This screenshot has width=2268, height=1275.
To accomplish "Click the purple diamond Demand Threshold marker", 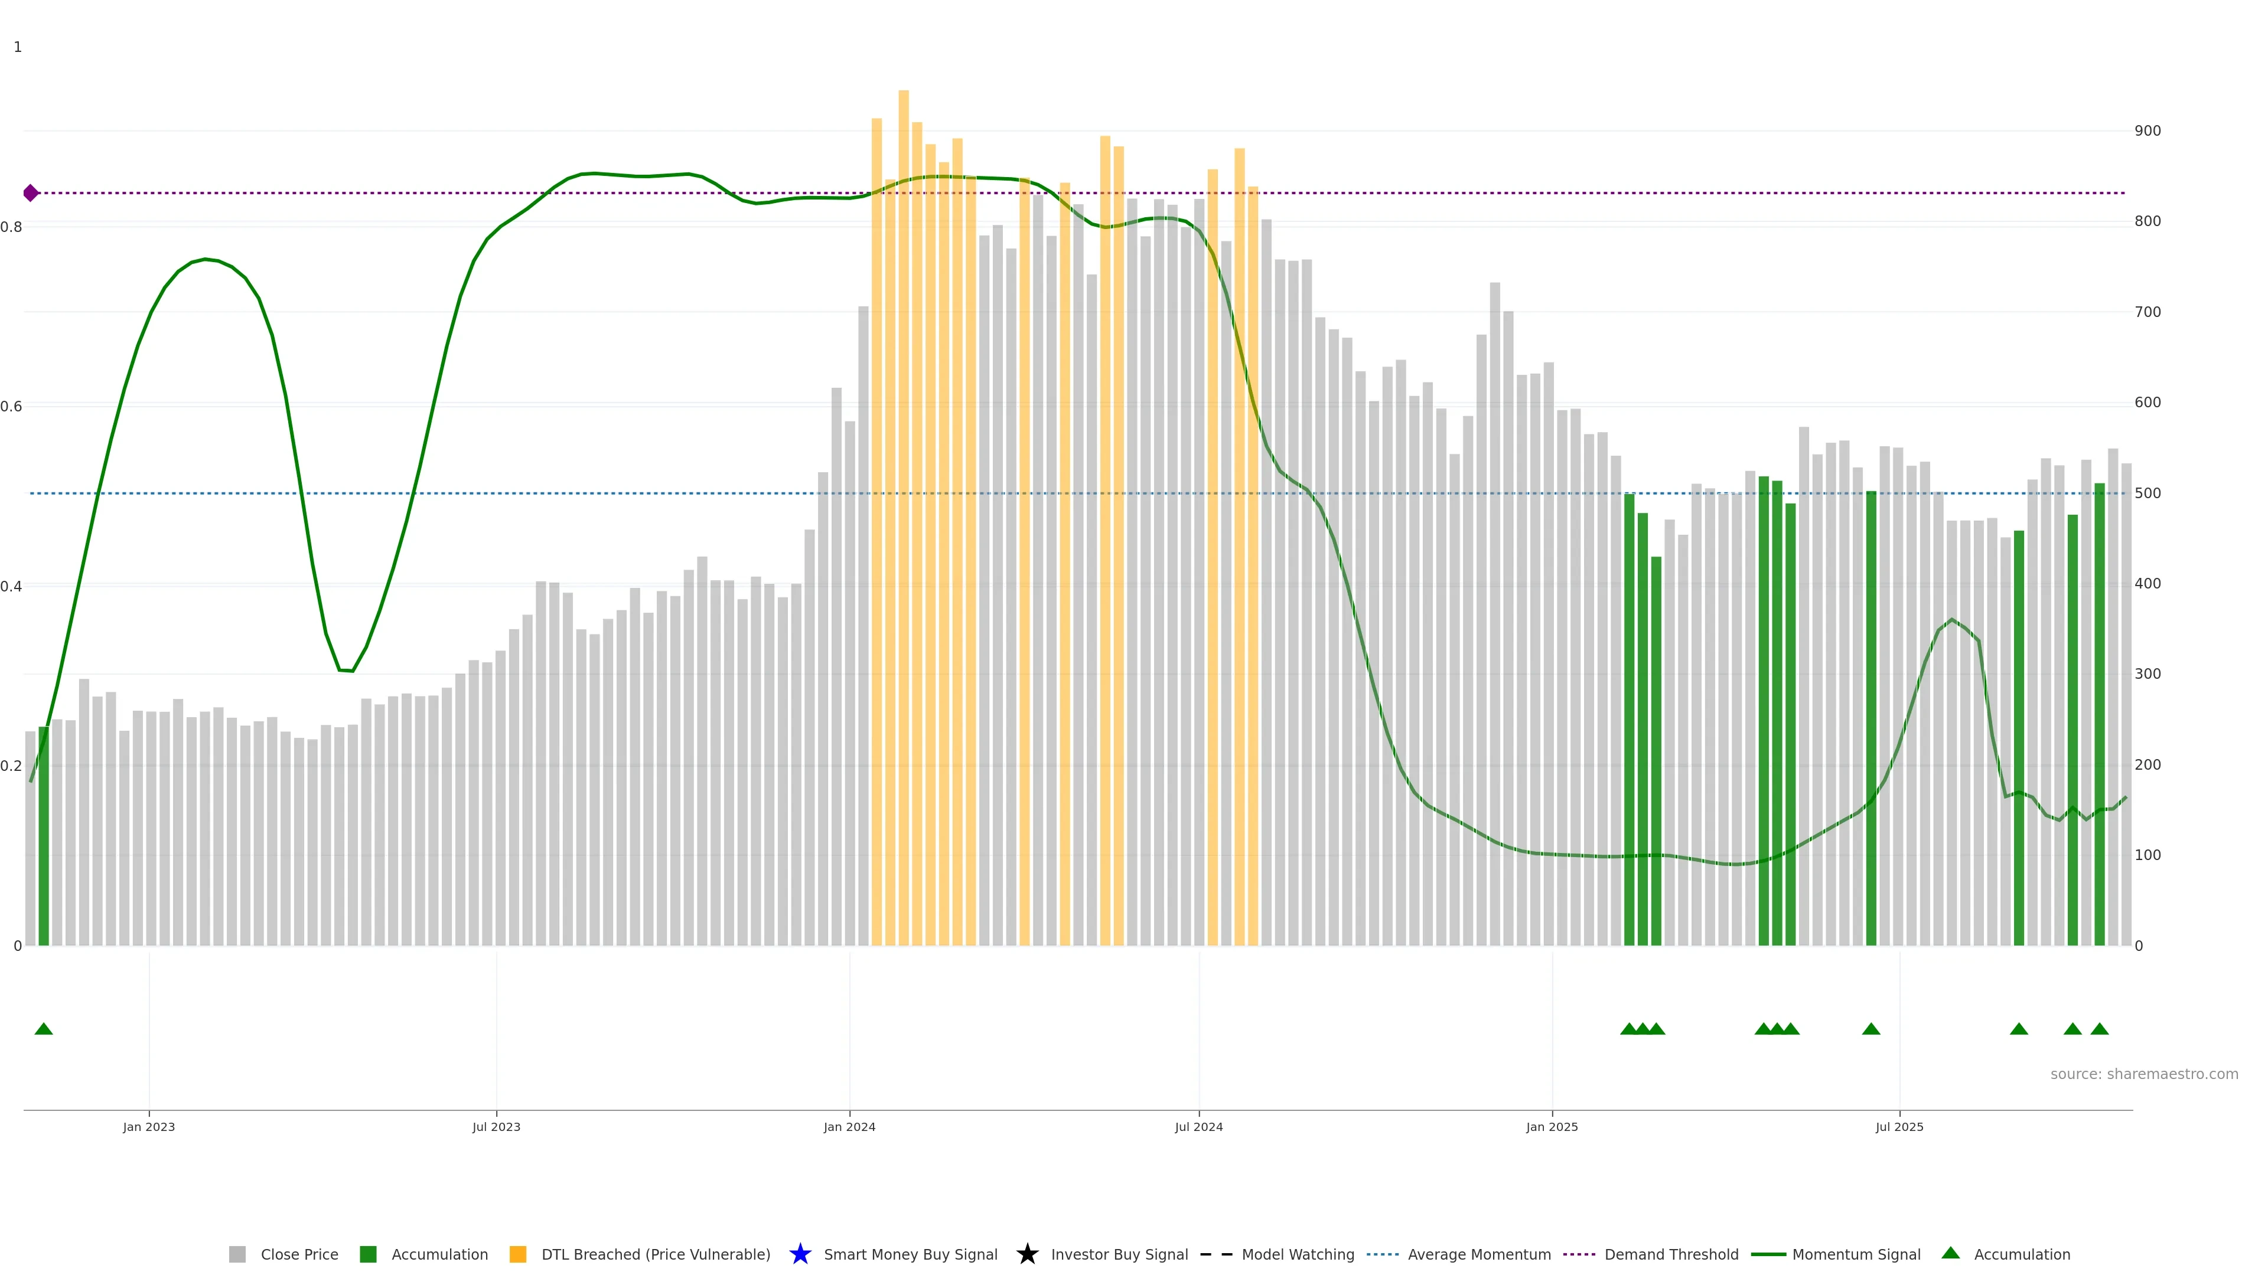I will click(x=31, y=192).
